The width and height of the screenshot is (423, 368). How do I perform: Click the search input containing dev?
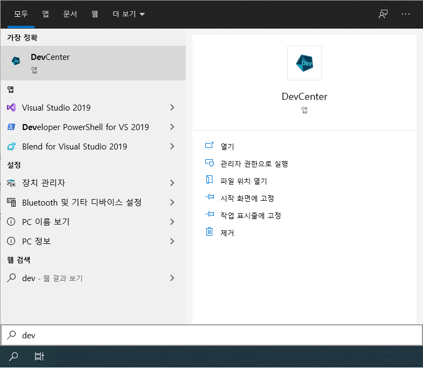click(x=211, y=335)
